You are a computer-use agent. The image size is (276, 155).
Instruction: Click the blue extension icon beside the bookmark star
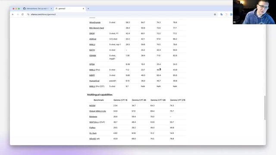(x=221, y=14)
